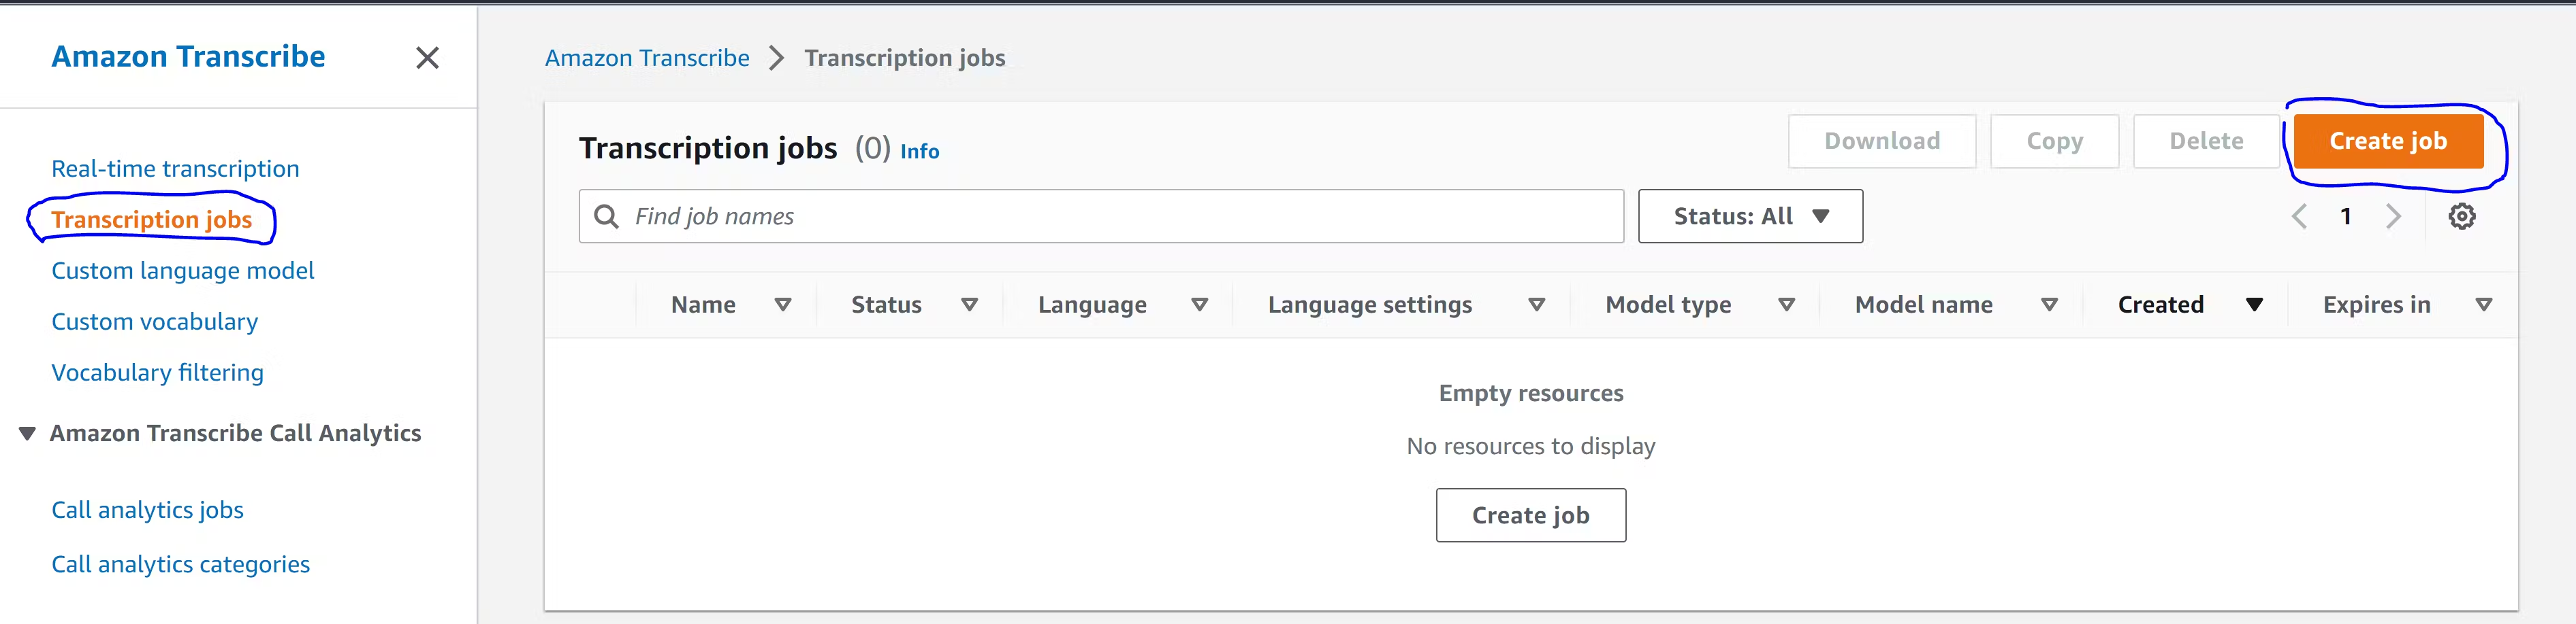
Task: Open table preferences gear icon
Action: (2461, 217)
